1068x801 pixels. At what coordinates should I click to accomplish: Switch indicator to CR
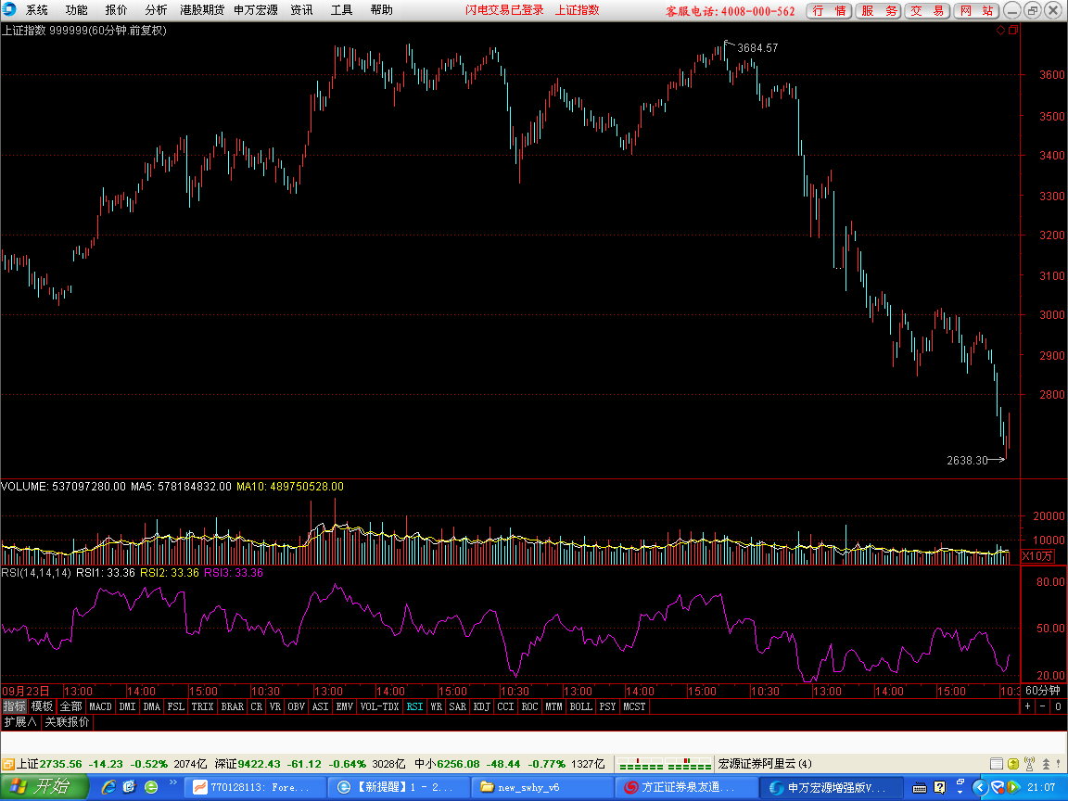pos(256,706)
